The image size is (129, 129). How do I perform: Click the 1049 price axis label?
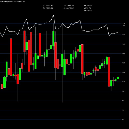(x=123, y=72)
